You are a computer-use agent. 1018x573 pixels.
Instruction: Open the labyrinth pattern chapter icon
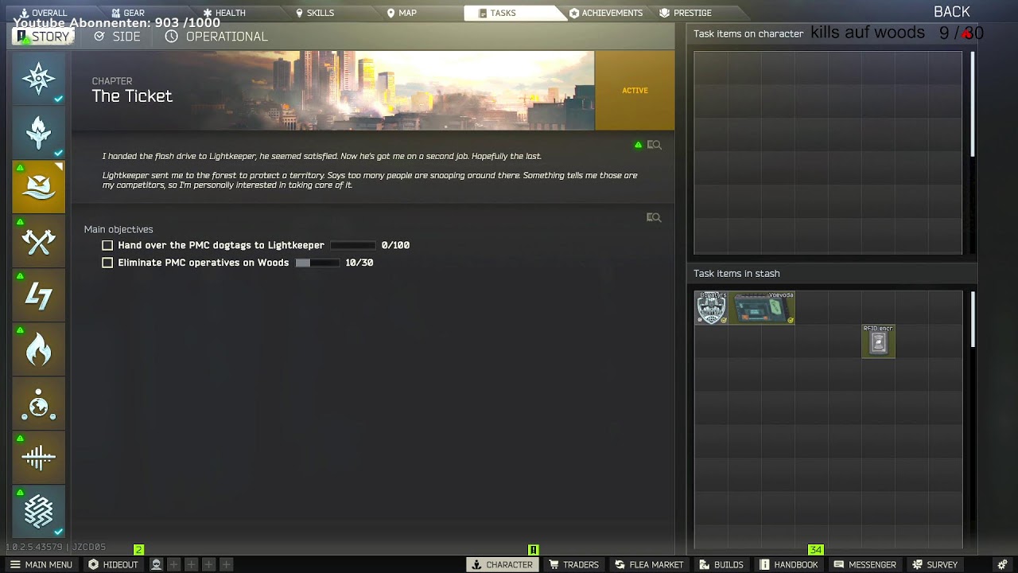38,512
